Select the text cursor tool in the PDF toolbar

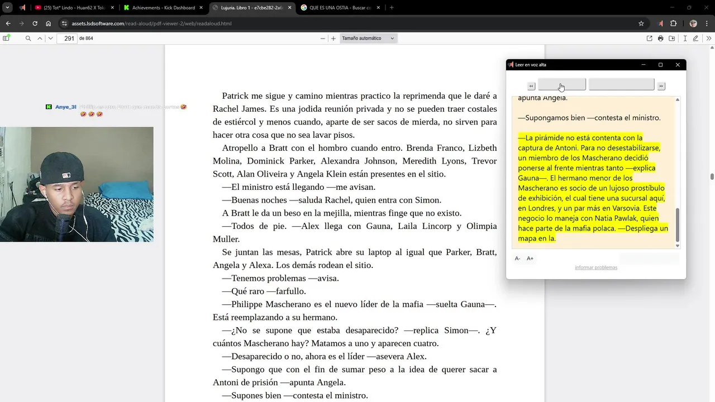coord(685,39)
